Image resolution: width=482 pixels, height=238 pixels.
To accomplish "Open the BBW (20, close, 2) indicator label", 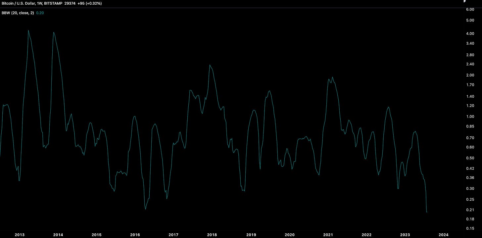I will [x=18, y=13].
